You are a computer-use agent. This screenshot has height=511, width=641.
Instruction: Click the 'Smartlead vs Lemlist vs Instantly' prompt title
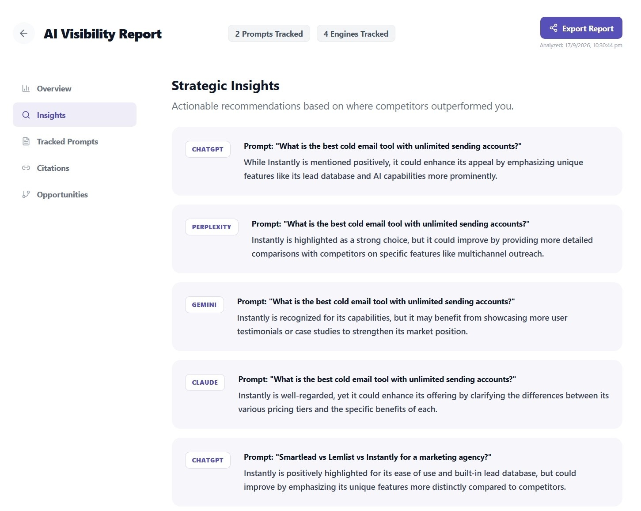368,457
